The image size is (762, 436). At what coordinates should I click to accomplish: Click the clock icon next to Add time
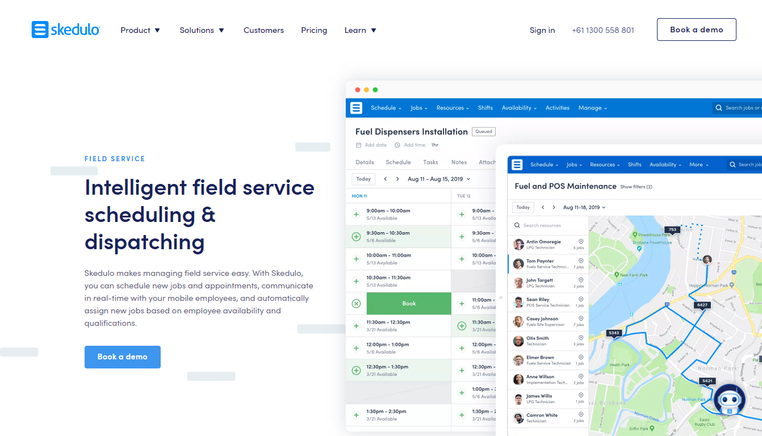(x=397, y=145)
